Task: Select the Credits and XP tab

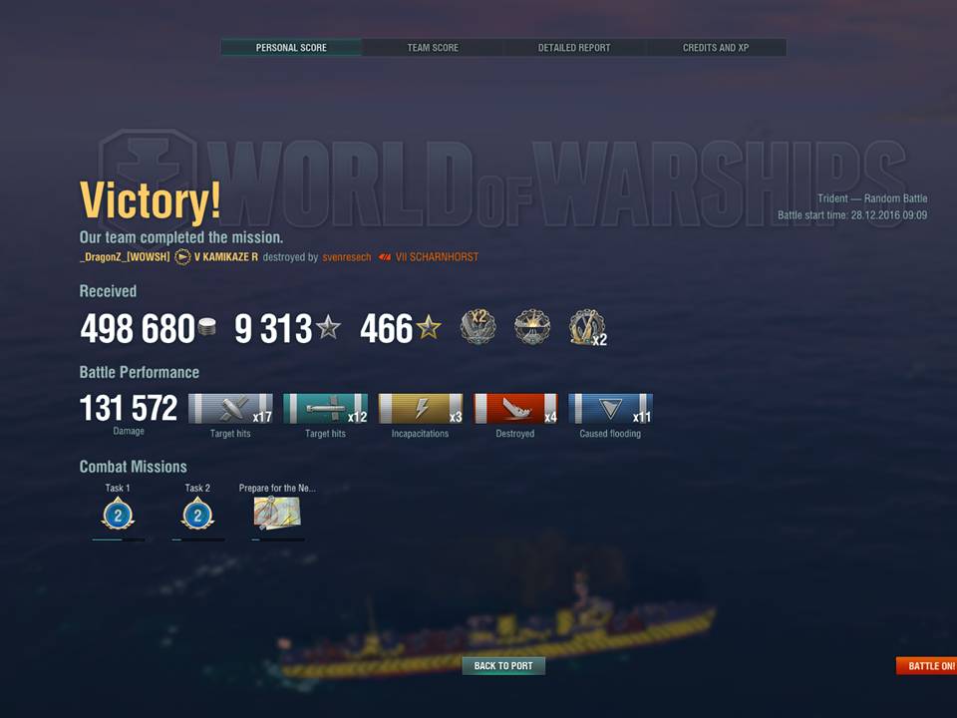Action: pyautogui.click(x=716, y=48)
